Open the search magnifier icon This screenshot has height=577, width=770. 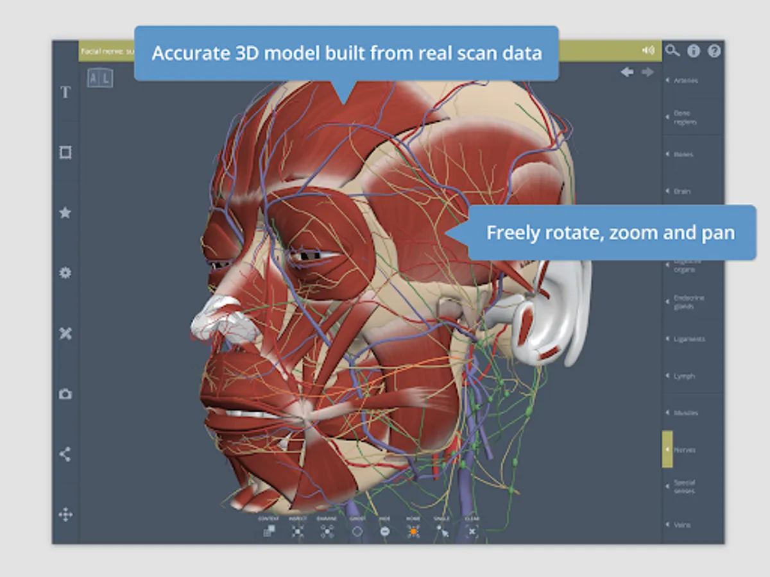(672, 51)
